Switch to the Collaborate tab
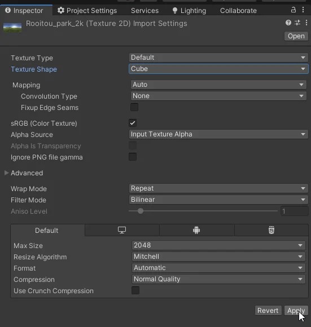Viewport: 311px width, 327px height. [x=238, y=10]
